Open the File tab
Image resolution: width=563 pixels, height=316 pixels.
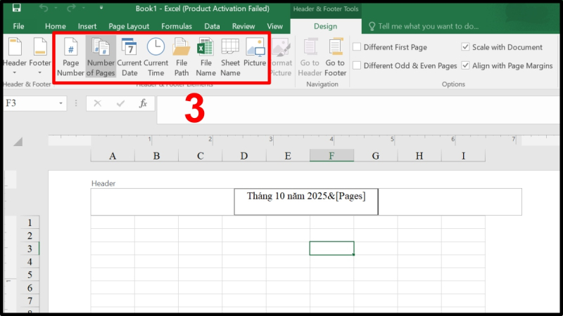(x=18, y=26)
